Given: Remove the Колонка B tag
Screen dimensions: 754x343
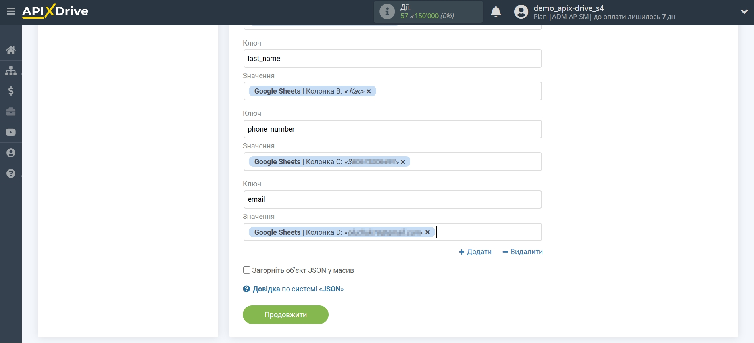Looking at the screenshot, I should [x=369, y=91].
